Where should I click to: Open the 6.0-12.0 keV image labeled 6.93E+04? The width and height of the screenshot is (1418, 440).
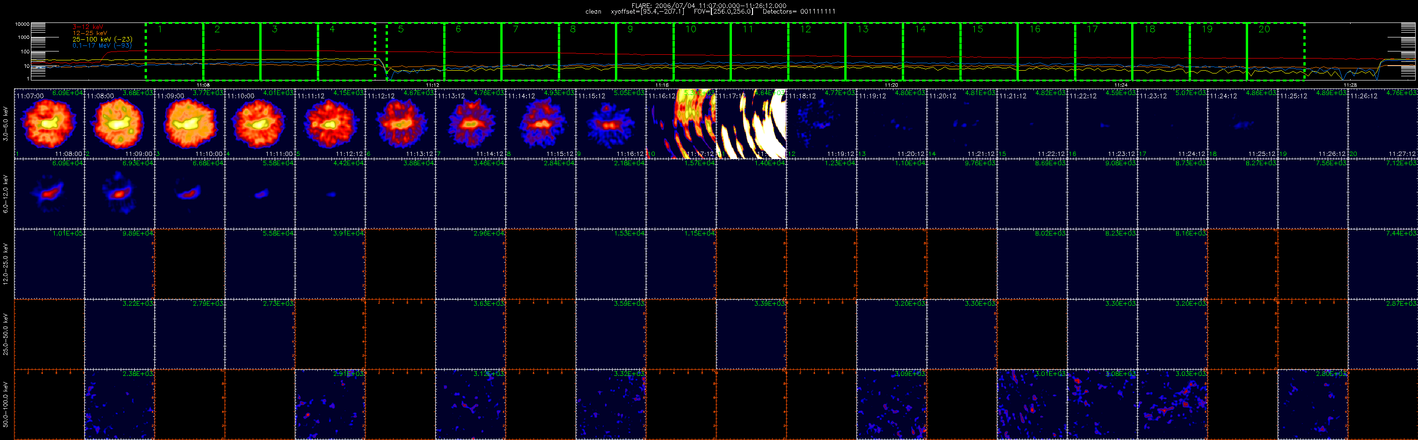coord(119,194)
